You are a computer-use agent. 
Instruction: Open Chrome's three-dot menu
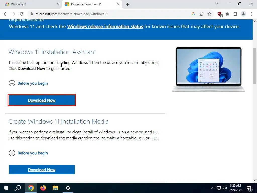click(x=251, y=14)
